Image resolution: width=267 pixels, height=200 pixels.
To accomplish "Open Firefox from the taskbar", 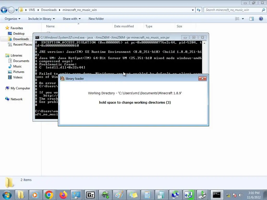I will (63, 195).
